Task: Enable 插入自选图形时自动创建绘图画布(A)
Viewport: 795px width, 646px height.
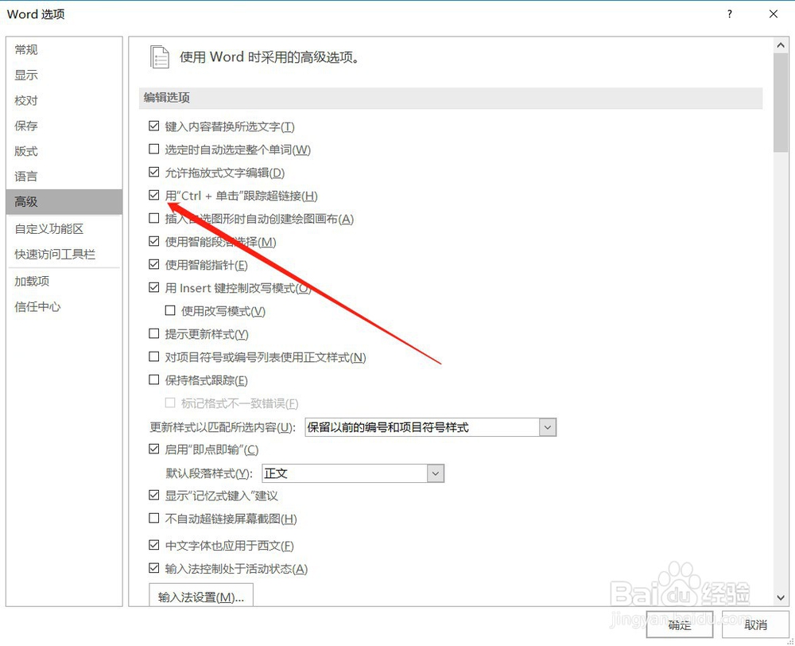Action: (154, 218)
